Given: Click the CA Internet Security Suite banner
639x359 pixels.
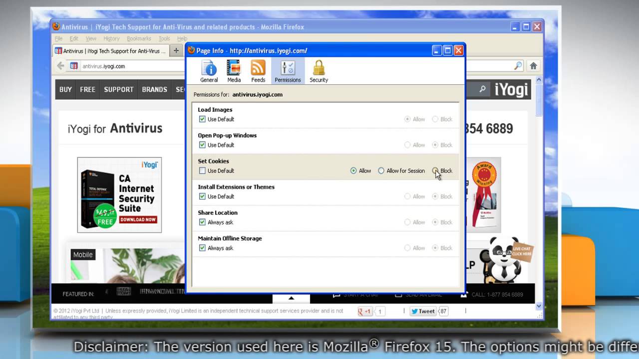Looking at the screenshot, I should point(119,195).
